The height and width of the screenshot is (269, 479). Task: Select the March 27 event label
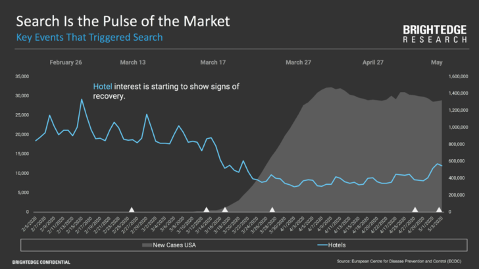click(298, 62)
